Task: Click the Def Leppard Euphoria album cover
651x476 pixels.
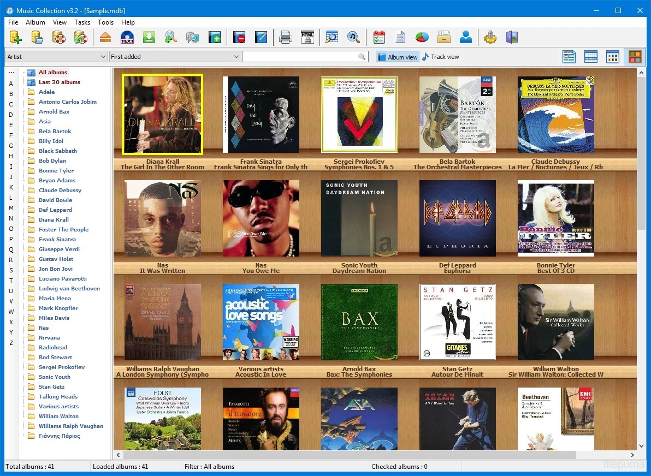Action: (x=457, y=218)
